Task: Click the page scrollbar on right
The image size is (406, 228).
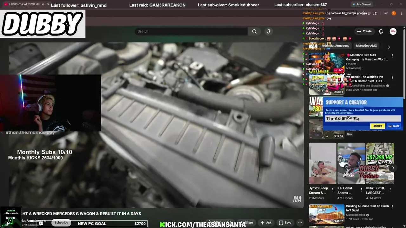Action: click(404, 63)
